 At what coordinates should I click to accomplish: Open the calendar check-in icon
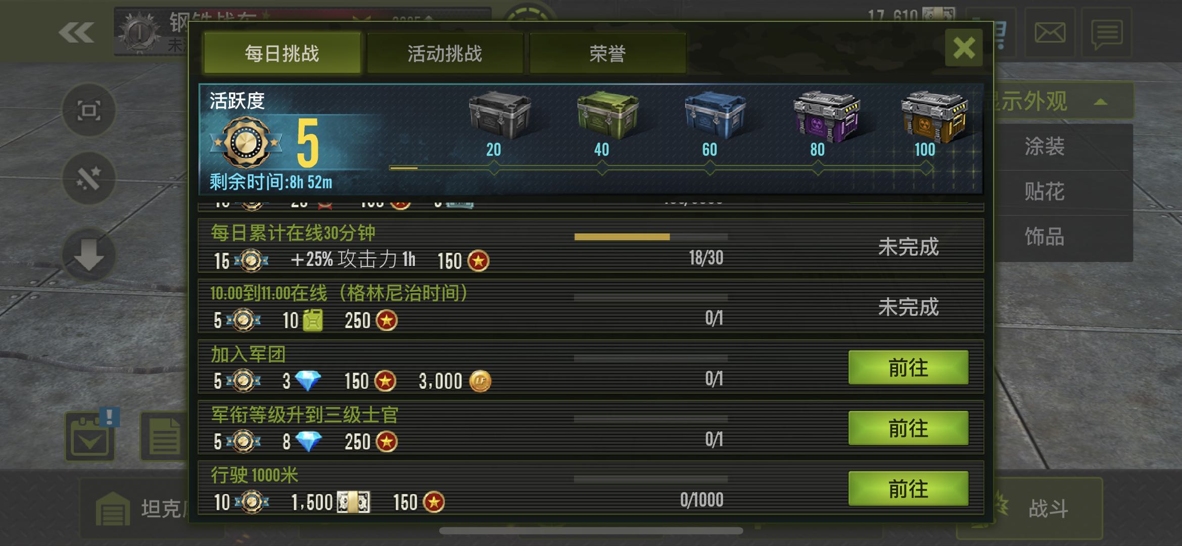tap(90, 436)
